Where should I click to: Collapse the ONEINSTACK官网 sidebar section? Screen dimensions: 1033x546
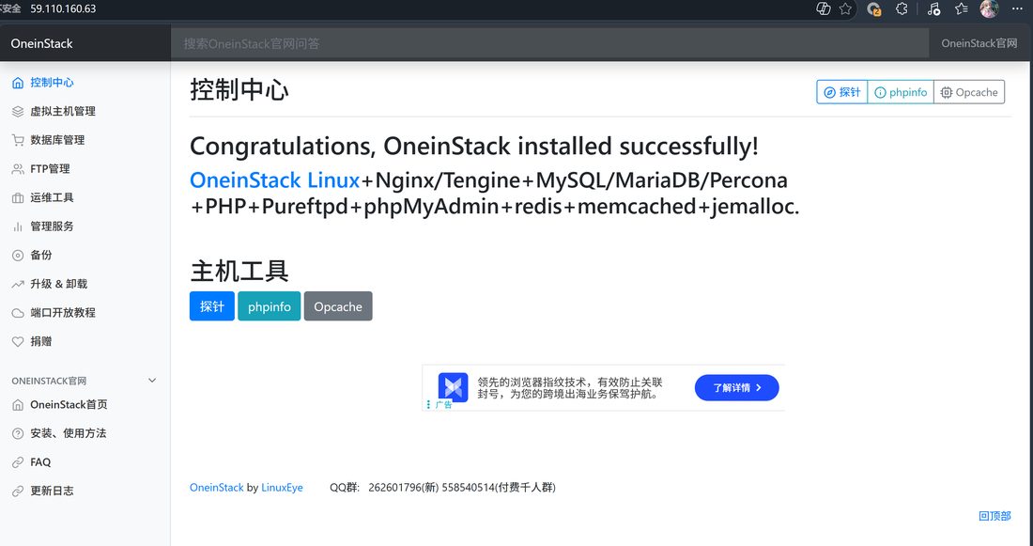pos(152,381)
